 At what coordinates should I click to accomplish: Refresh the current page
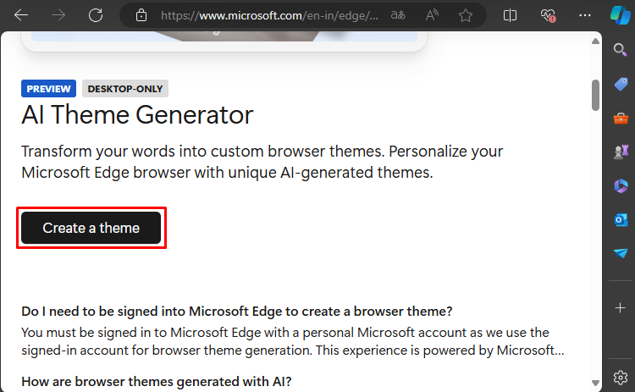click(x=96, y=15)
